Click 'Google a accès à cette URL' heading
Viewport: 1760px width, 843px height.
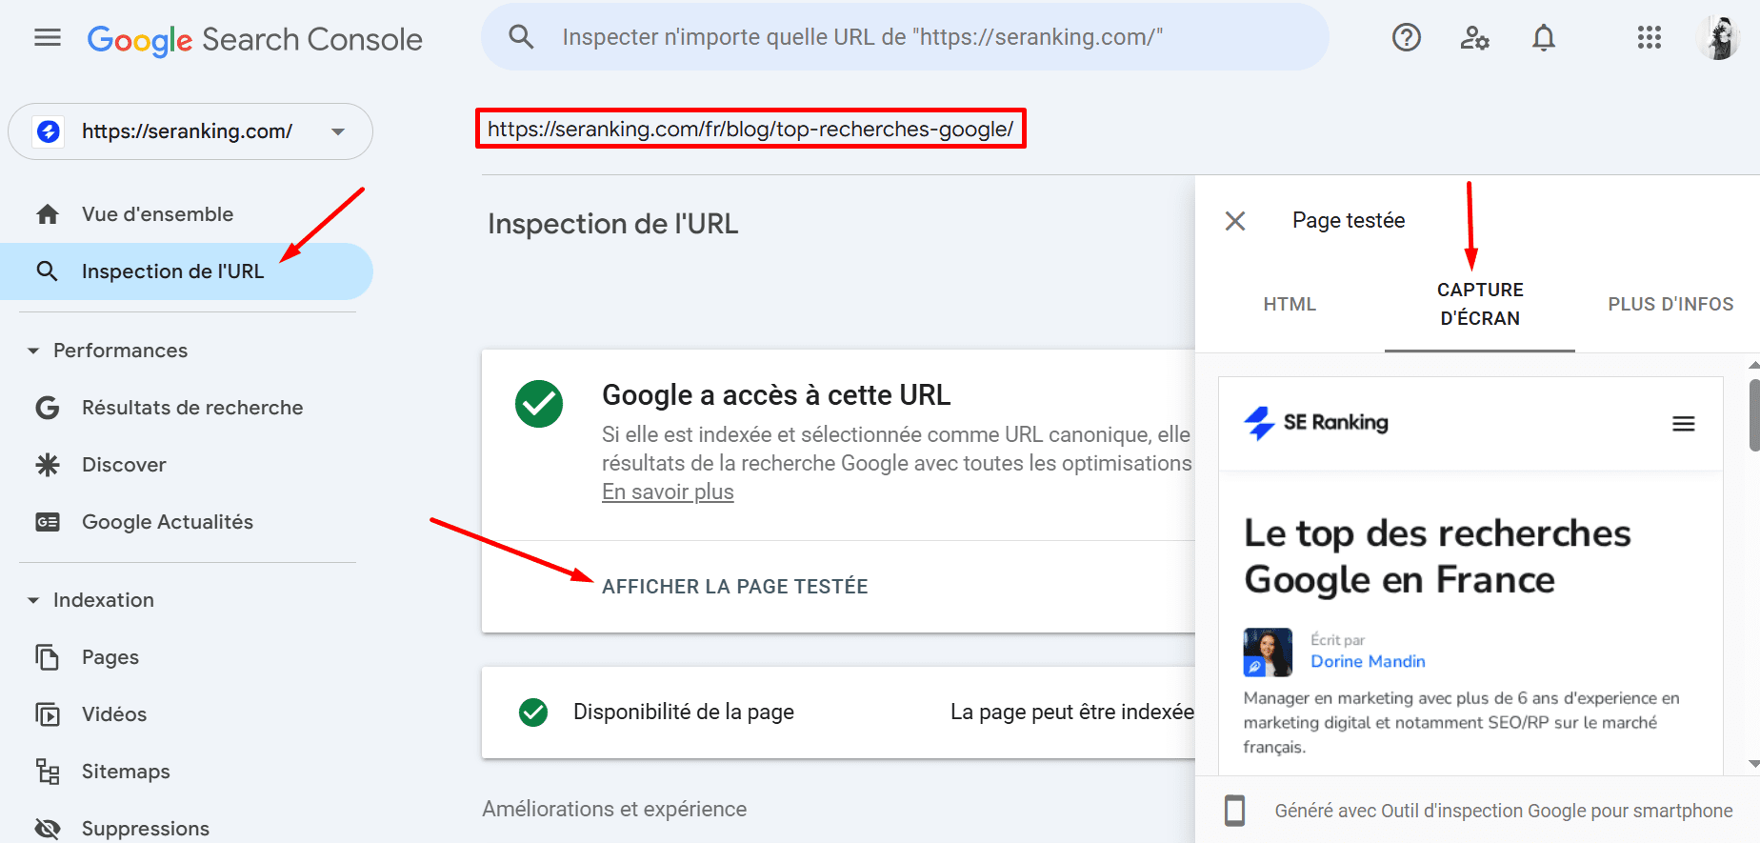(776, 395)
